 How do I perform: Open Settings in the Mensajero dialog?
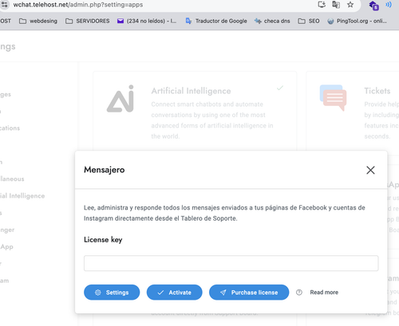[x=112, y=293]
